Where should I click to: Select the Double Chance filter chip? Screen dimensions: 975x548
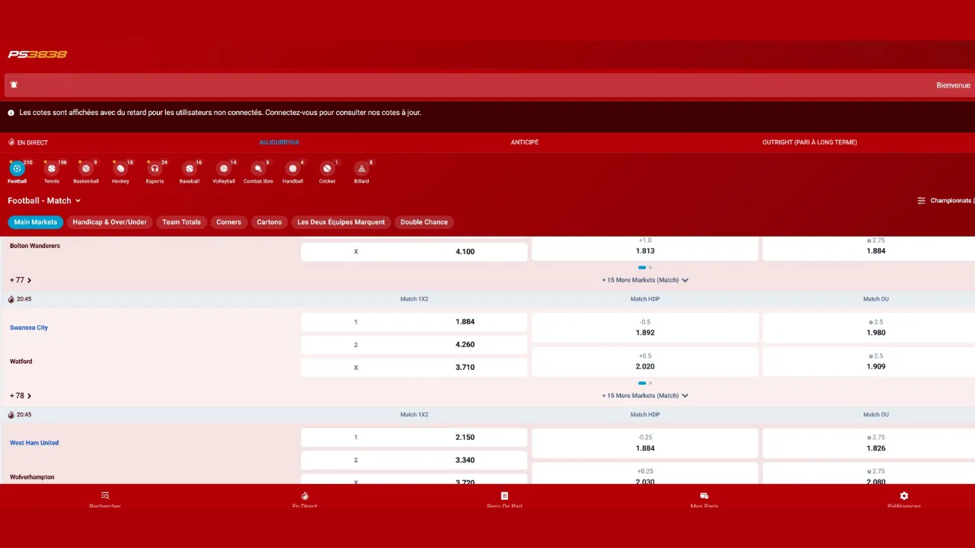(424, 222)
